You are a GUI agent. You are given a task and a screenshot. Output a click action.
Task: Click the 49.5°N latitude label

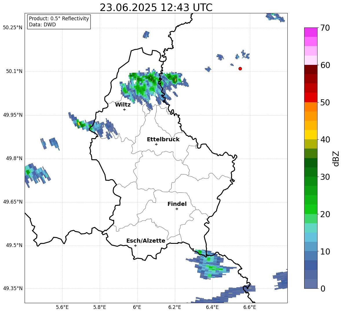click(x=14, y=246)
